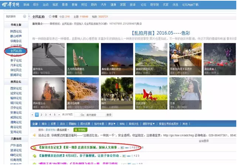Sort by 最新发帖
This screenshot has width=237, height=165.
coord(51,130)
